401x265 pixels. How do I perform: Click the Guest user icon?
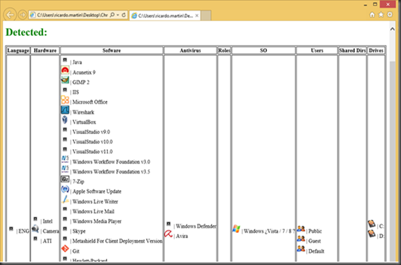pos(301,239)
